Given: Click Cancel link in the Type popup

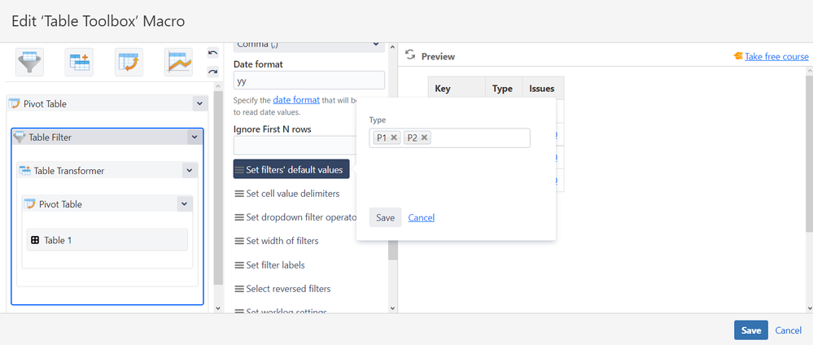Looking at the screenshot, I should pos(421,217).
